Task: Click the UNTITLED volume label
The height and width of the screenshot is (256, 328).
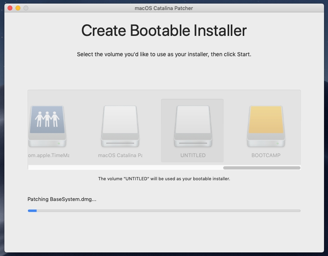Action: pos(193,156)
